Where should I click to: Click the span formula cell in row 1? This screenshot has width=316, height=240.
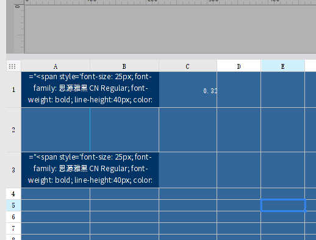point(90,90)
